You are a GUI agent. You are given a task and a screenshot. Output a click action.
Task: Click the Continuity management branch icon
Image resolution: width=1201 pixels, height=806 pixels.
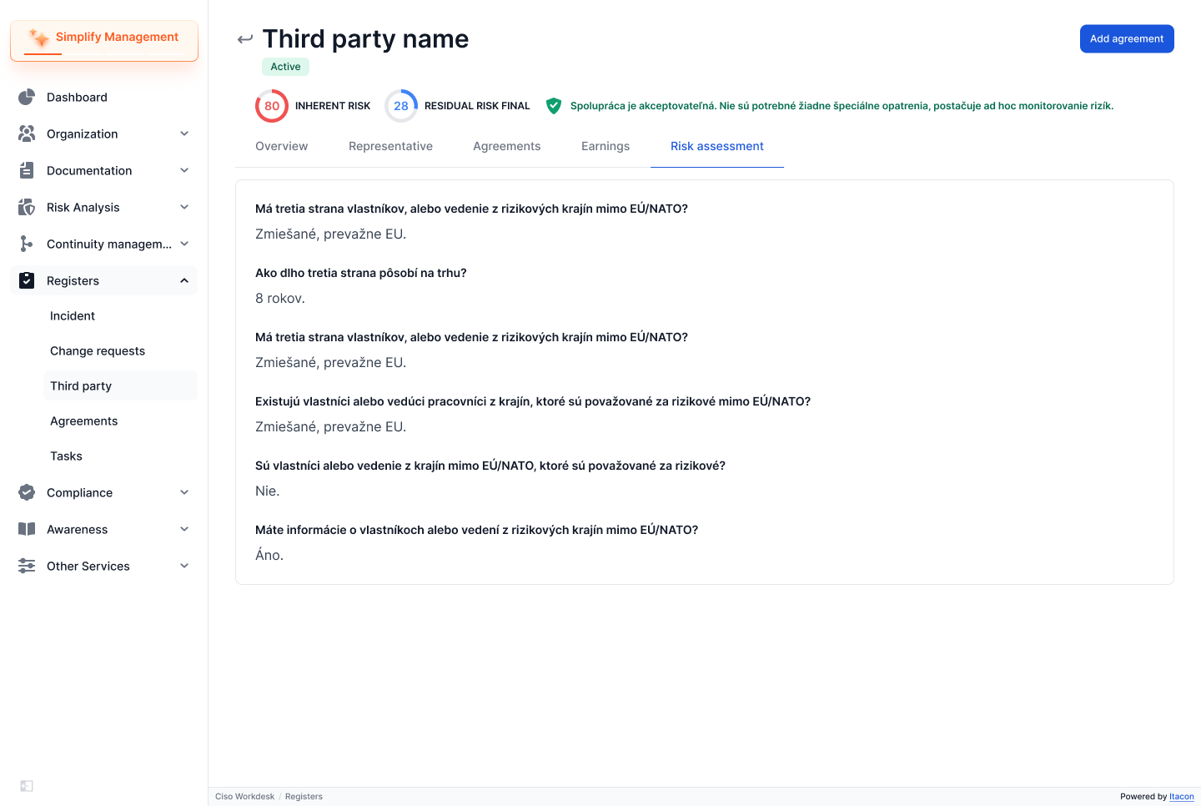pyautogui.click(x=27, y=244)
